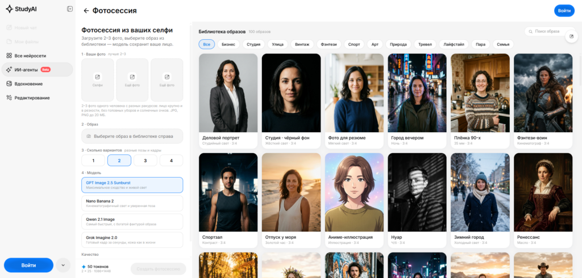This screenshot has height=278, width=582.
Task: Pick the Фэнтези-воин thumbnail
Action: [x=543, y=93]
